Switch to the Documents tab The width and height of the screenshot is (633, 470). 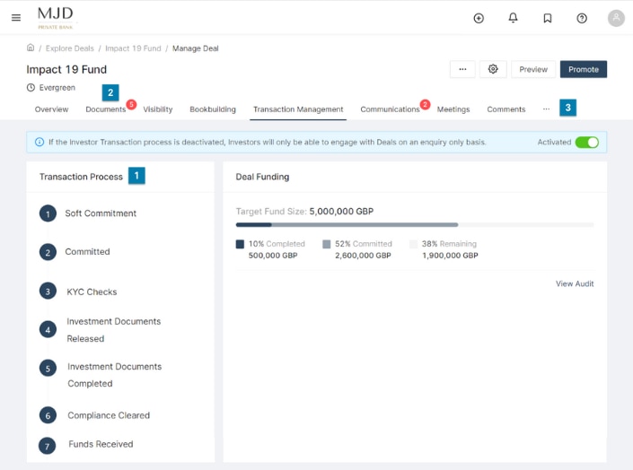click(x=105, y=109)
